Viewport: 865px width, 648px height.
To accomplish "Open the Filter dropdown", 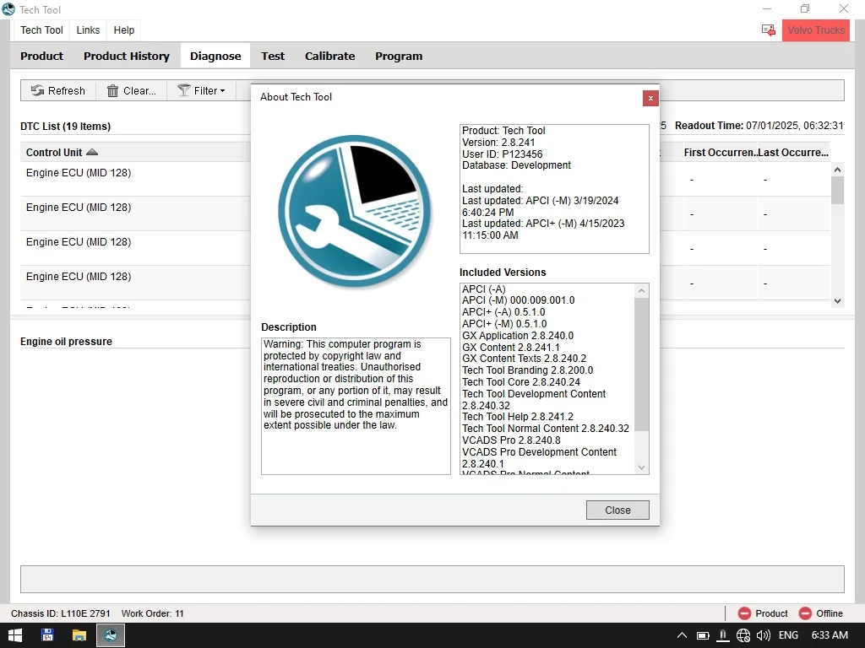I will tap(201, 90).
